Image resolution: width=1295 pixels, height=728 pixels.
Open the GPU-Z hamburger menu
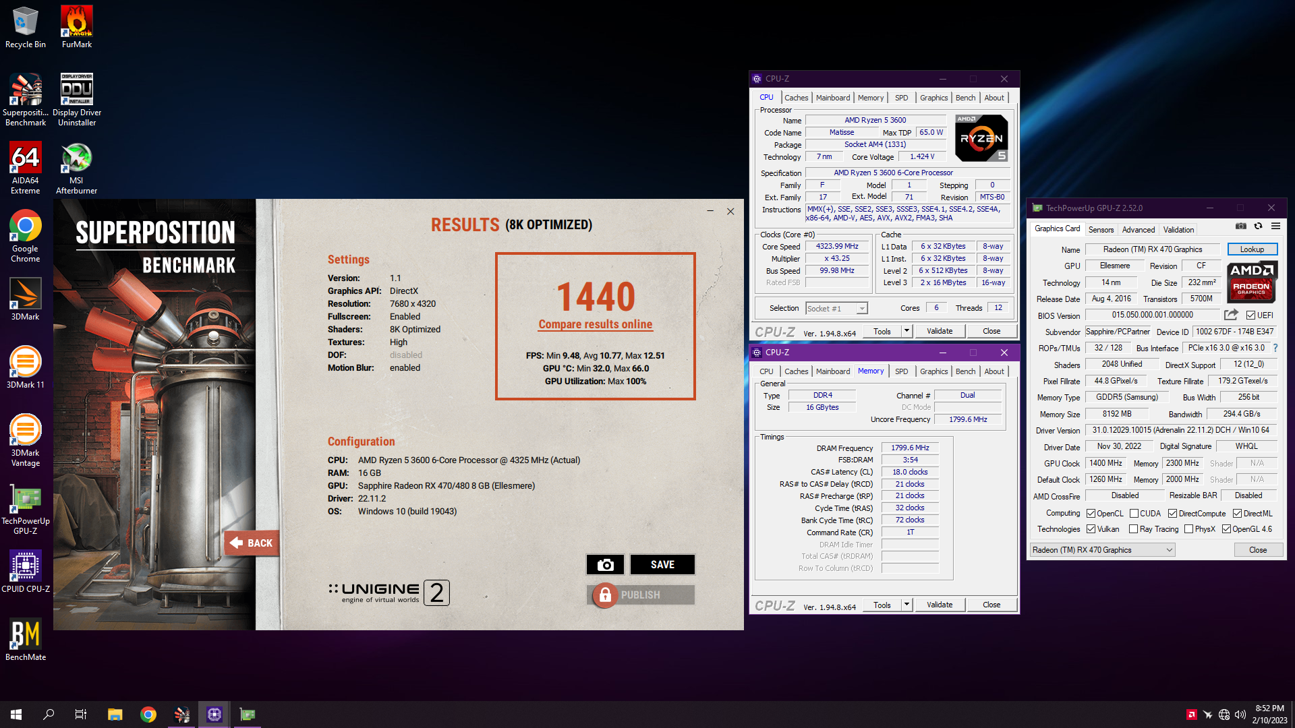pyautogui.click(x=1275, y=226)
